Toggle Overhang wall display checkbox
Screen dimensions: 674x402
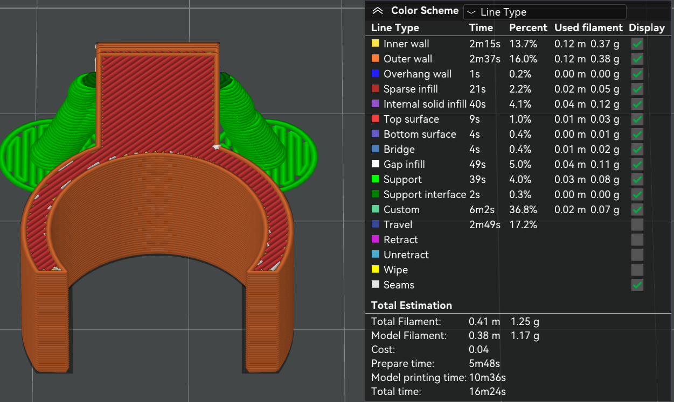(637, 74)
